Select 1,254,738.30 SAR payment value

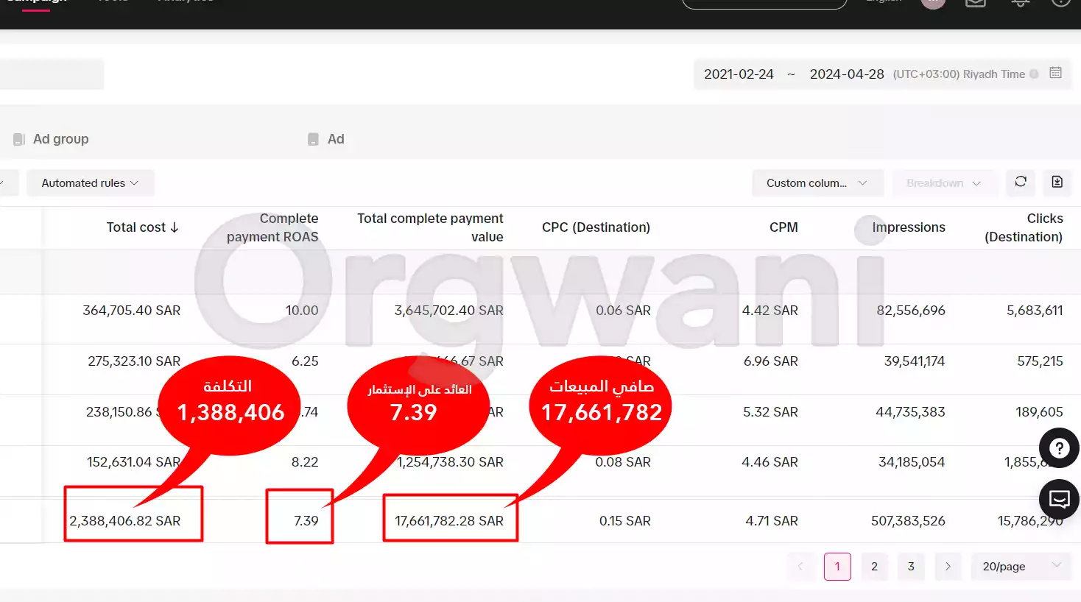[450, 462]
